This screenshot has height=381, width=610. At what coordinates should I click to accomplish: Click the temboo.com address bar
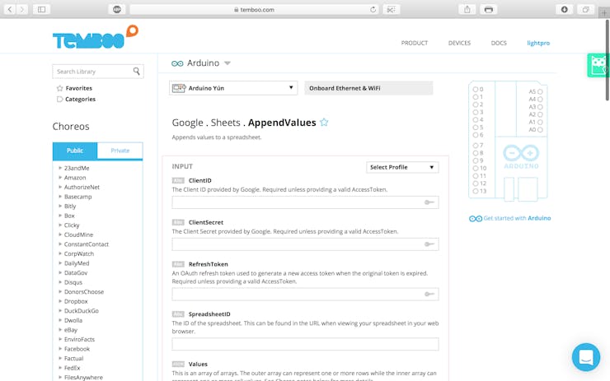(x=254, y=9)
